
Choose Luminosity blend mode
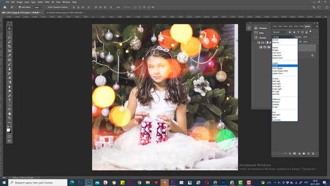pos(276,120)
